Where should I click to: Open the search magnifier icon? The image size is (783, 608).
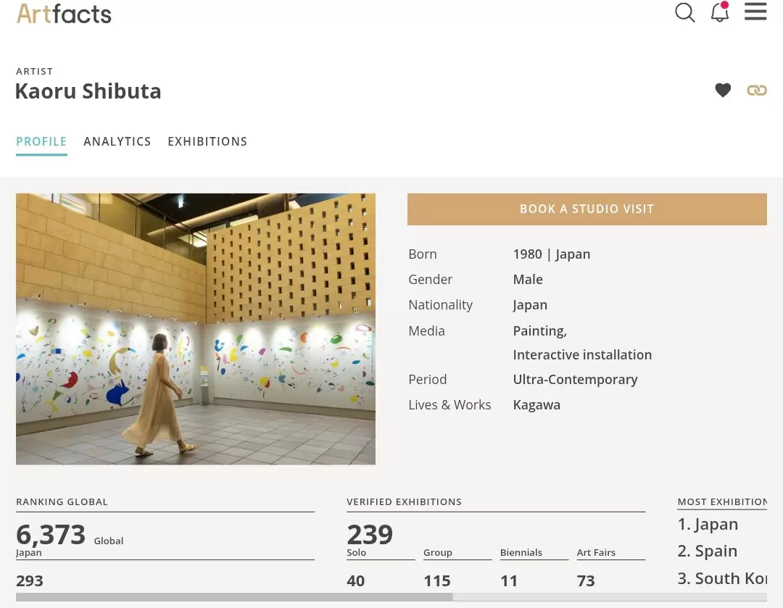tap(684, 12)
